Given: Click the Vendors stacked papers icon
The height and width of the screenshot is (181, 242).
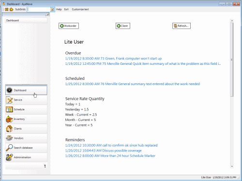Looking at the screenshot, I should [9, 138].
